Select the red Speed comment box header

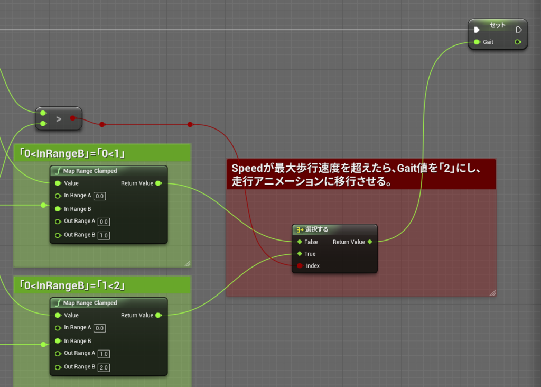[x=361, y=174]
